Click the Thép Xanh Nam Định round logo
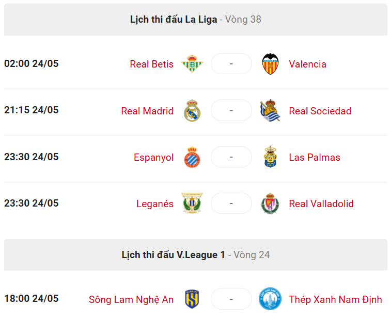391x323 pixels. tap(270, 299)
